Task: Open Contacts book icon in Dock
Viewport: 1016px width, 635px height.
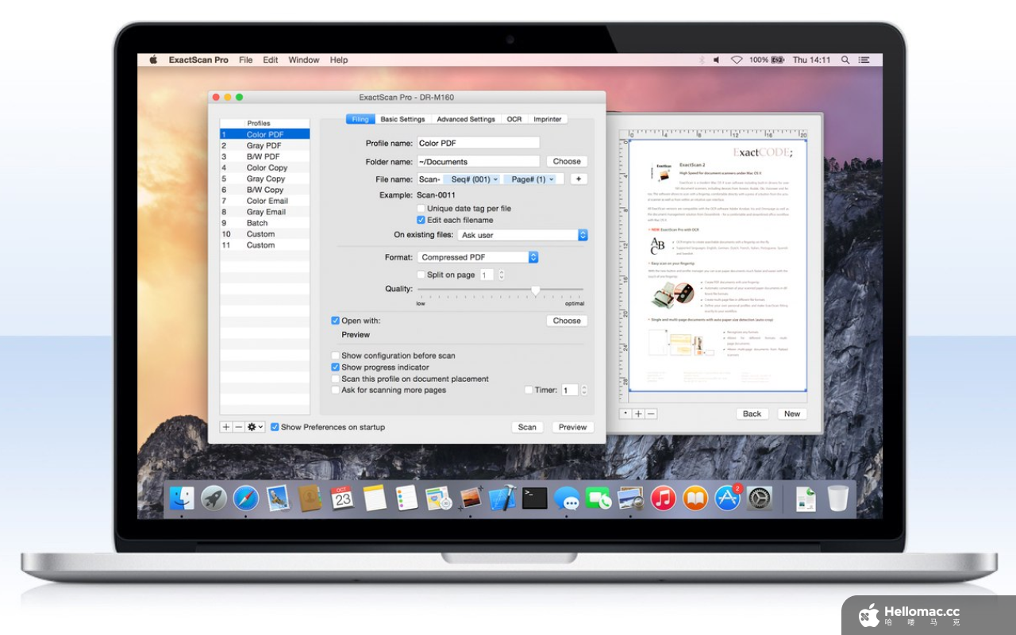Action: coord(310,498)
